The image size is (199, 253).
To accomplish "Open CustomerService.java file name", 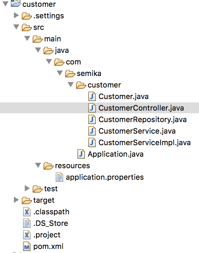I will point(137,131).
